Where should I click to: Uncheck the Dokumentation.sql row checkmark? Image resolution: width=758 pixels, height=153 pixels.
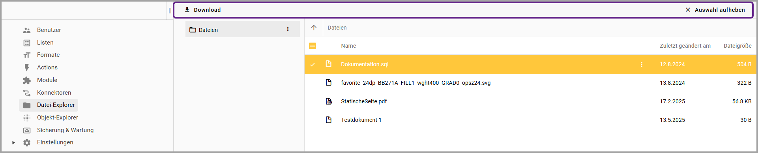[x=313, y=64]
